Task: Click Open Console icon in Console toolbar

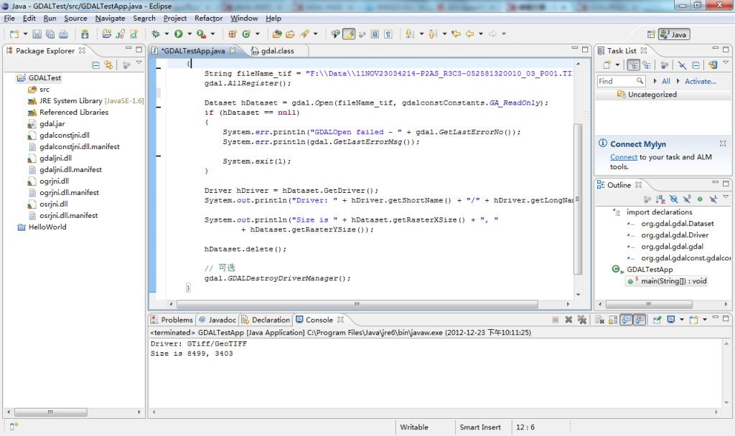Action: 693,320
